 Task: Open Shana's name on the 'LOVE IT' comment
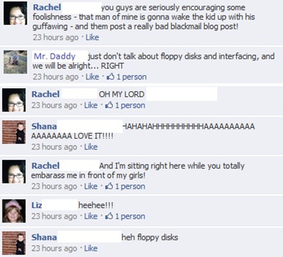coord(44,126)
